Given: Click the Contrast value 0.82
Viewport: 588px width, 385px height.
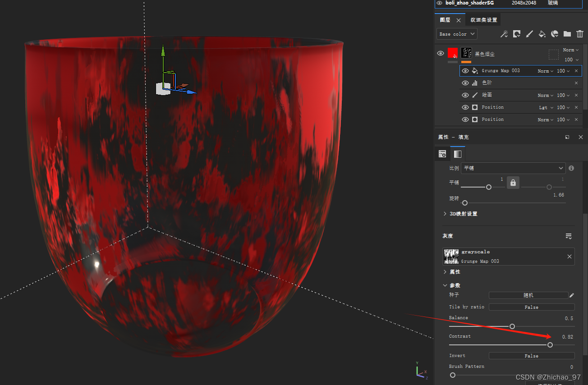Looking at the screenshot, I should (568, 337).
